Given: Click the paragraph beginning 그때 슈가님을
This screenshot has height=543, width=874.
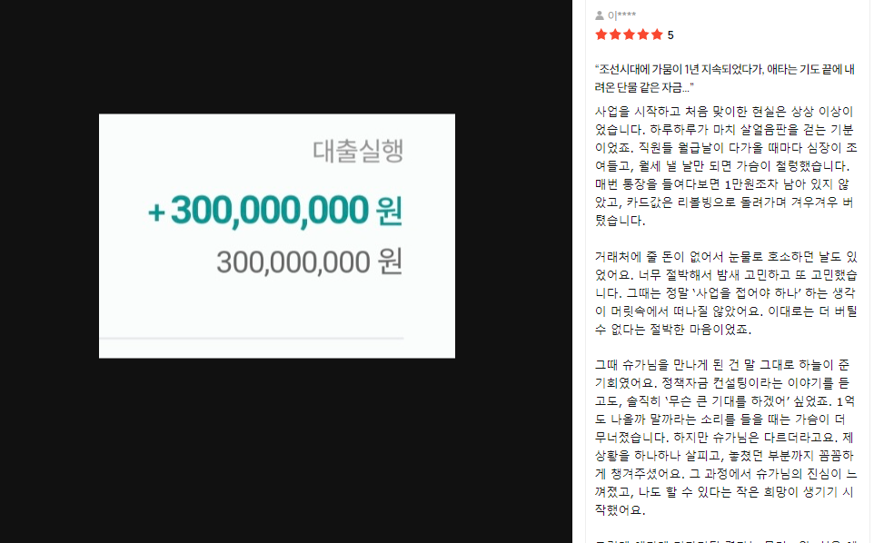Looking at the screenshot, I should coord(725,438).
